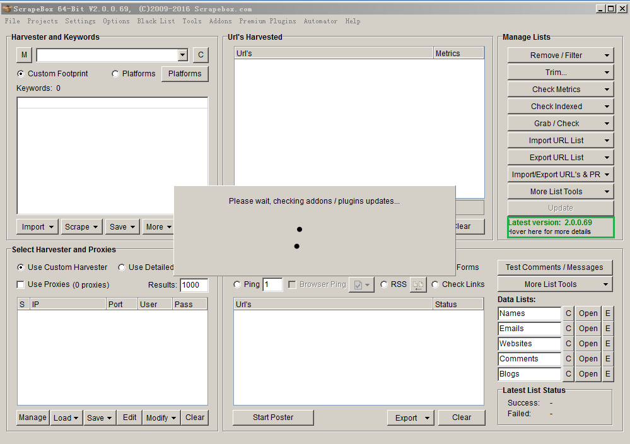Click the proxies Edit button
630x444 pixels.
pyautogui.click(x=129, y=418)
